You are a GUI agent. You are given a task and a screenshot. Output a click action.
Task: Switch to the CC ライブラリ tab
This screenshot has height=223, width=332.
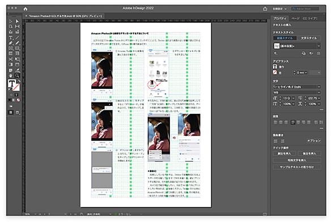click(310, 19)
